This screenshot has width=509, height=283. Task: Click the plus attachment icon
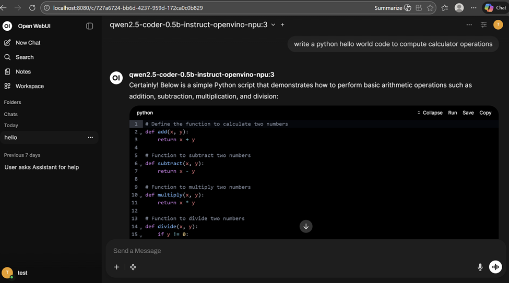116,267
